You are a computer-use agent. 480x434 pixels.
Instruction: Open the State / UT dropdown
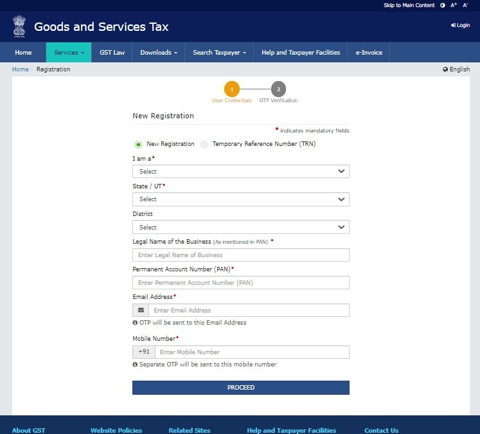click(240, 199)
